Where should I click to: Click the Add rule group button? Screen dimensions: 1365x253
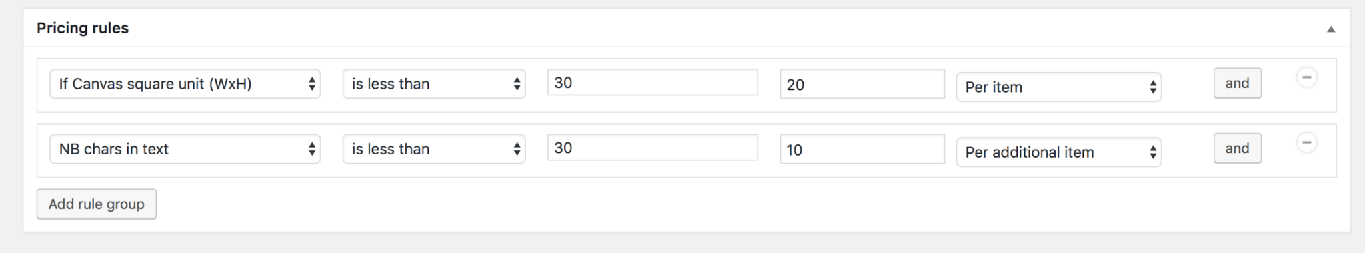click(97, 204)
